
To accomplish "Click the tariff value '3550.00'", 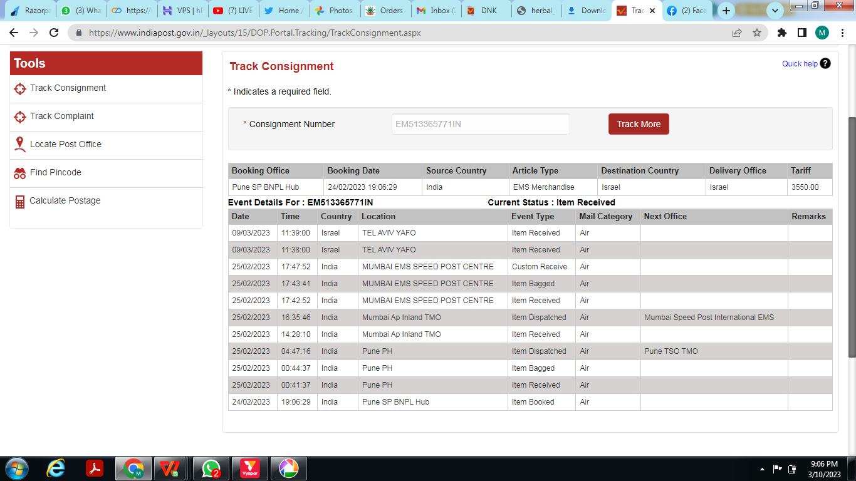I will pos(805,187).
